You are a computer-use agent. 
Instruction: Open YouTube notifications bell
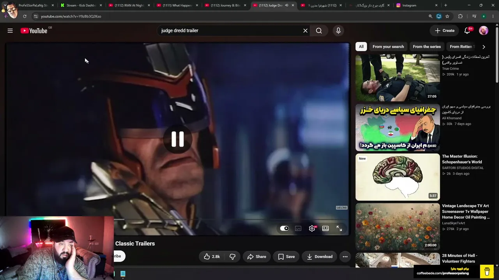[x=467, y=31]
